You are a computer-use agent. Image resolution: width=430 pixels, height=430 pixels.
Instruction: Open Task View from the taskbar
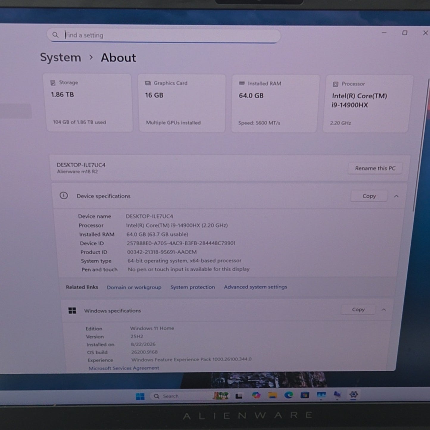coord(239,396)
